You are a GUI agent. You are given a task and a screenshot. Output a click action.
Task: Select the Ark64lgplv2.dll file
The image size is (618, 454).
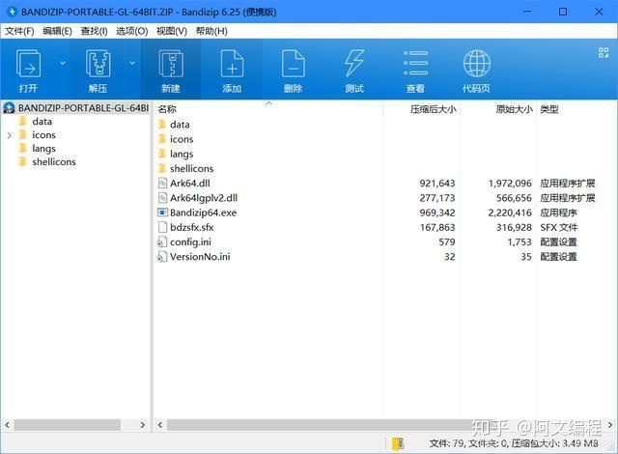click(x=204, y=198)
